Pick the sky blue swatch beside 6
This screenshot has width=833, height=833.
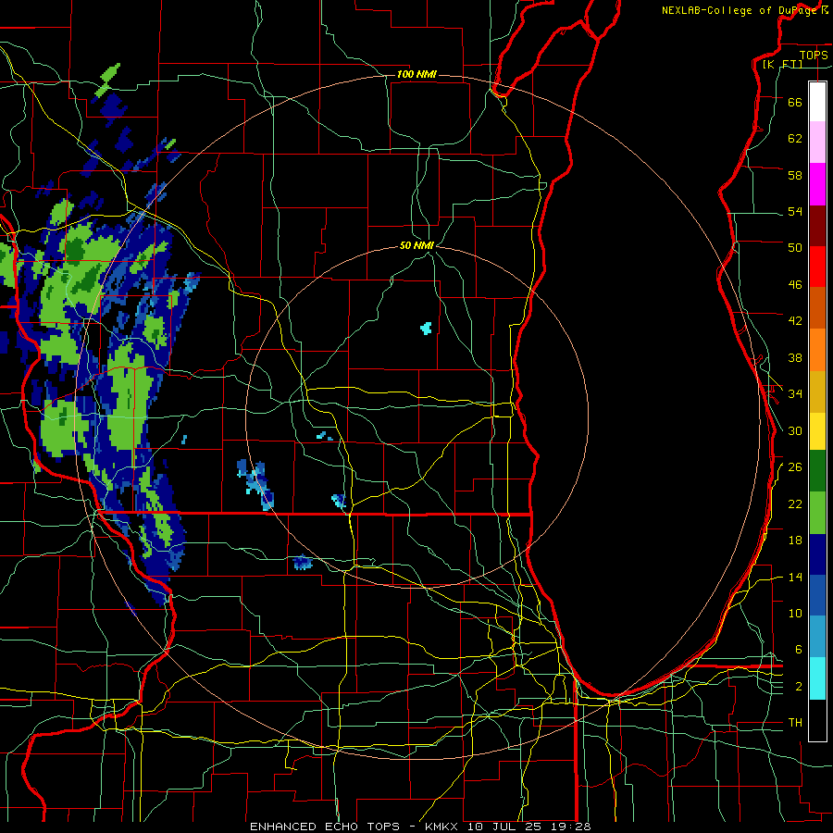pyautogui.click(x=817, y=637)
